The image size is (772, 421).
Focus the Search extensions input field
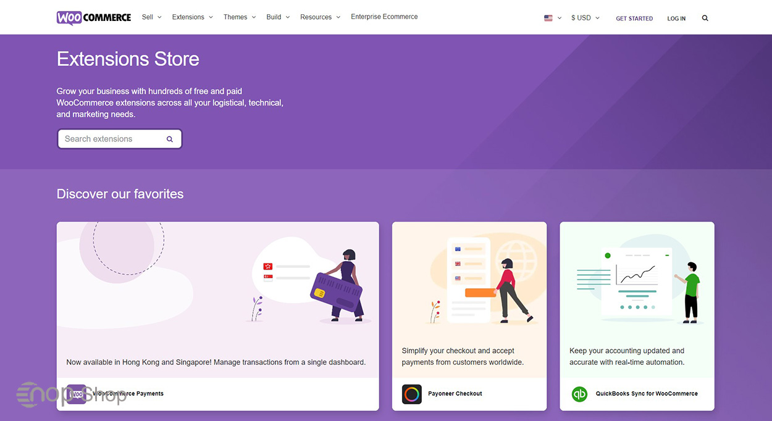pos(120,139)
